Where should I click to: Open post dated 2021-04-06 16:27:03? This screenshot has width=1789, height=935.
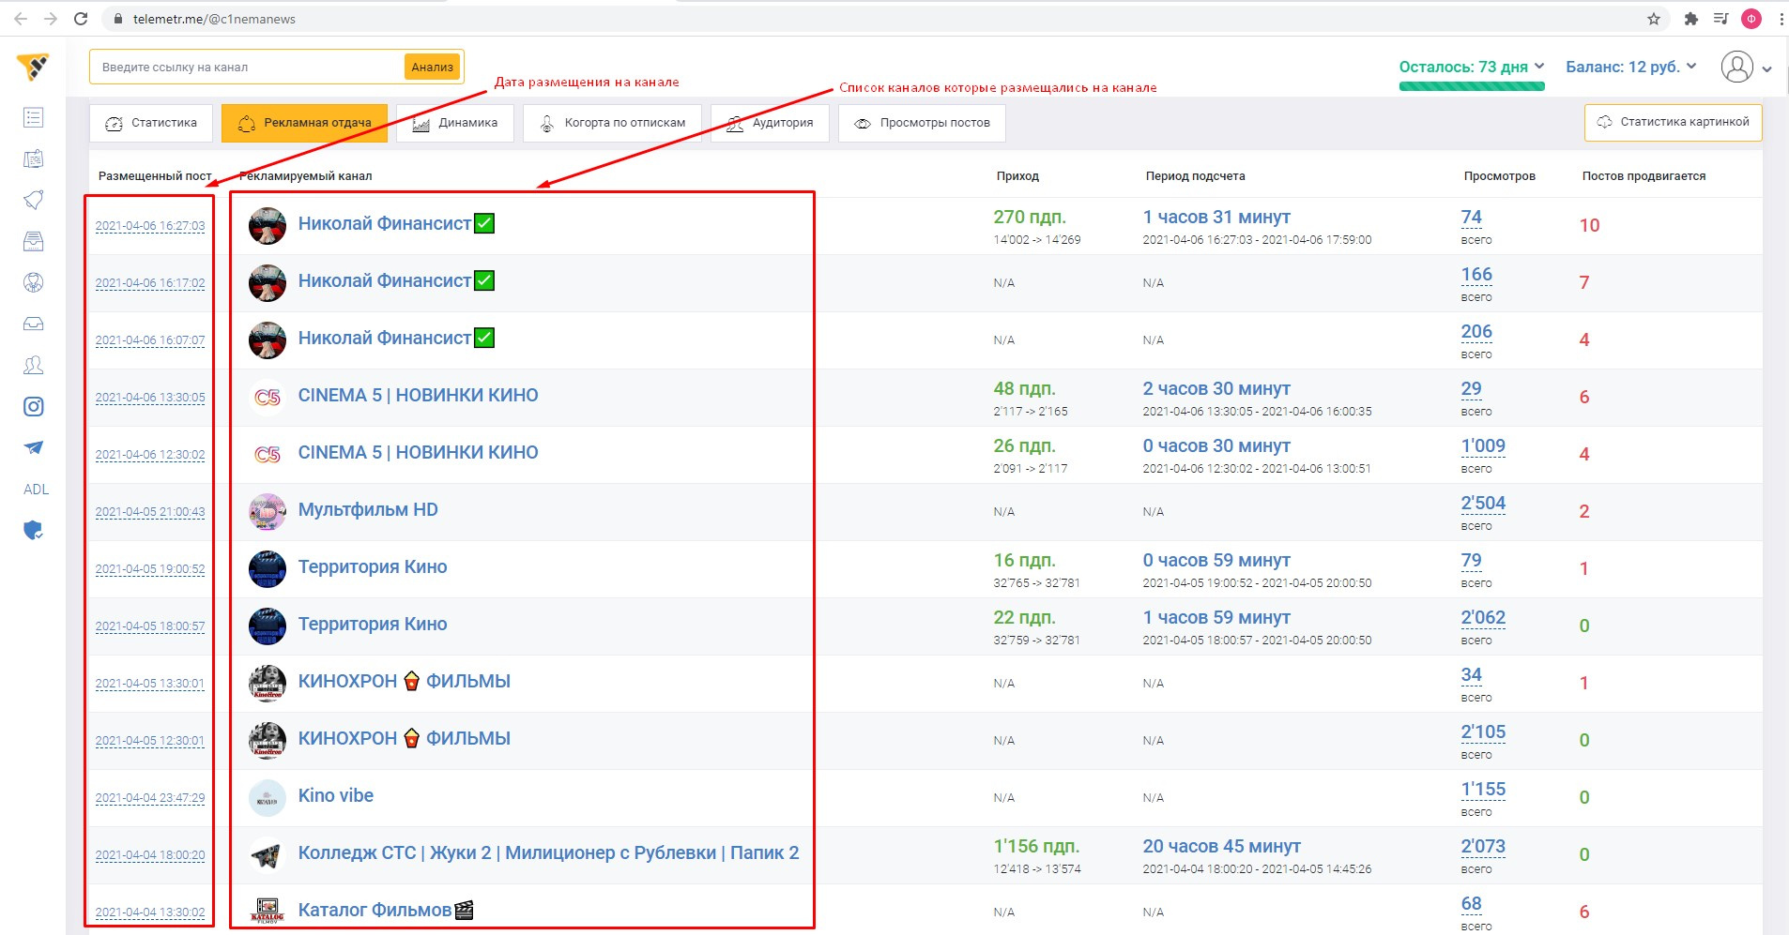click(x=150, y=226)
